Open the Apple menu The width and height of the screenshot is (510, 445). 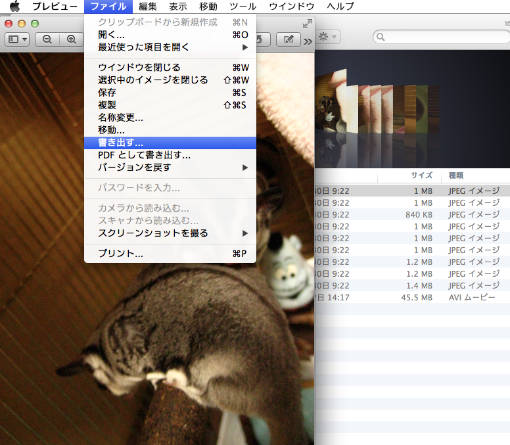[x=14, y=6]
